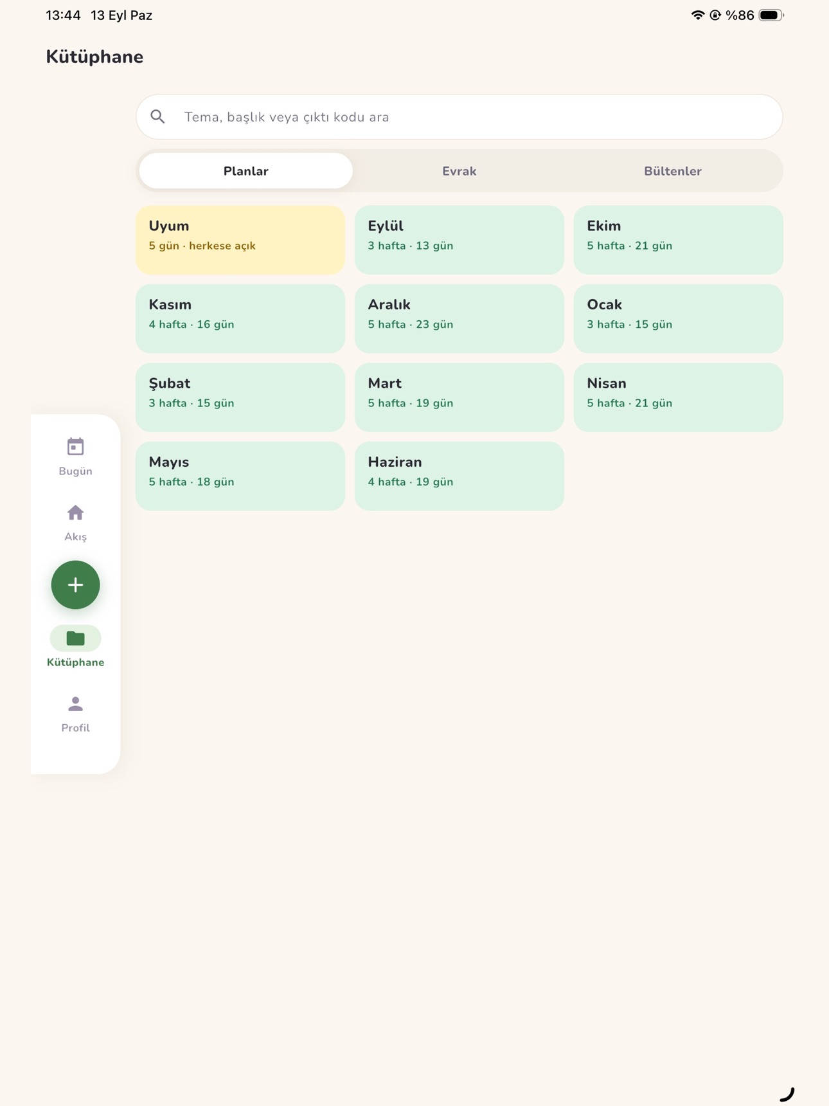
Task: Tap the orientation lock status icon
Action: point(715,15)
